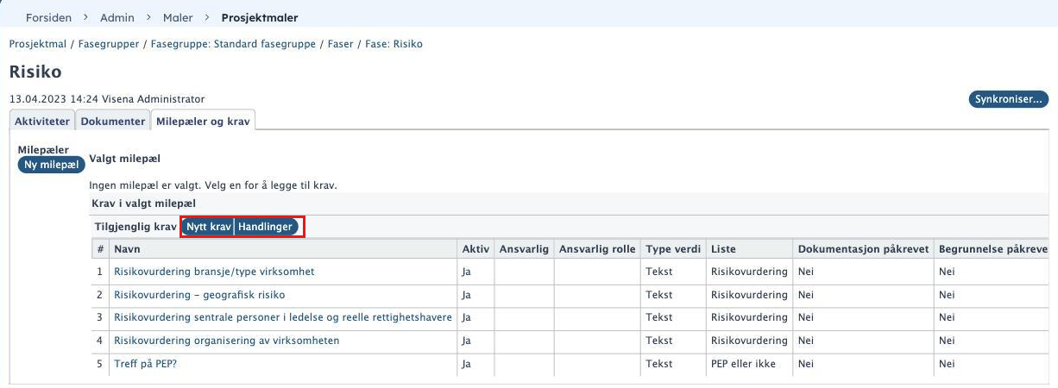Click Tekst cell in 'Treff på PEP?' row
Screen dimensions: 1058x388
tap(674, 364)
